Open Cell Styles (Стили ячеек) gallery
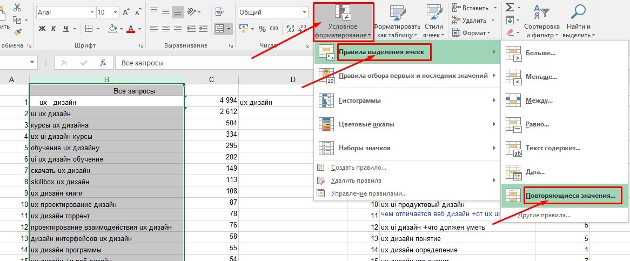Image resolution: width=630 pixels, height=261 pixels. pyautogui.click(x=433, y=14)
